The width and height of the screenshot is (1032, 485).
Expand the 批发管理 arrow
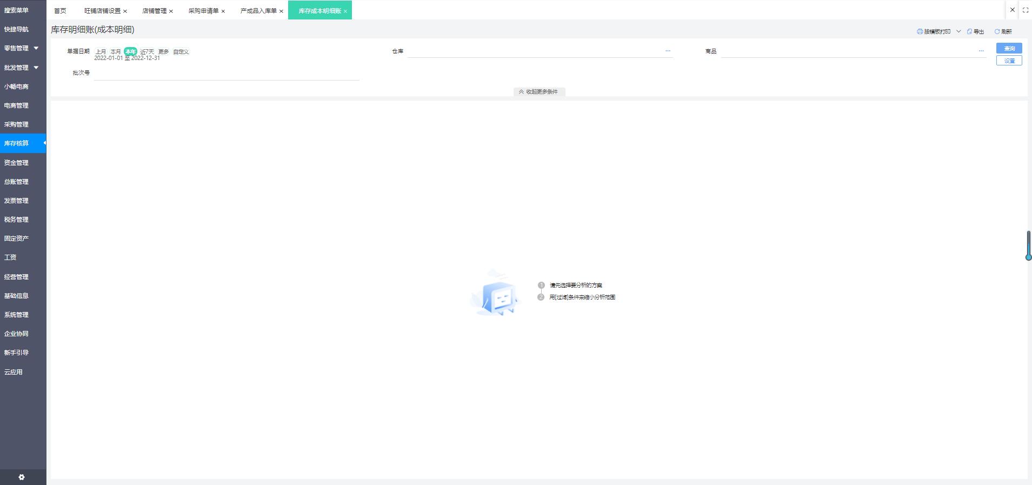coord(36,68)
